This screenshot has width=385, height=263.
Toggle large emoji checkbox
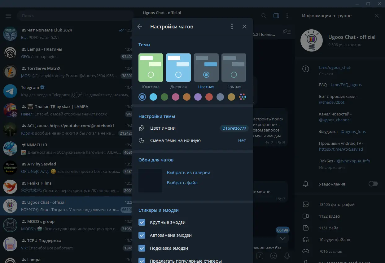(142, 222)
